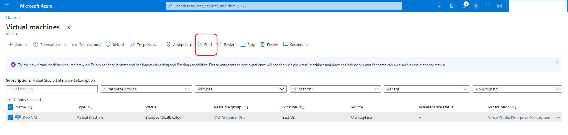Open the Services dropdown
The width and height of the screenshot is (568, 135).
(296, 45)
